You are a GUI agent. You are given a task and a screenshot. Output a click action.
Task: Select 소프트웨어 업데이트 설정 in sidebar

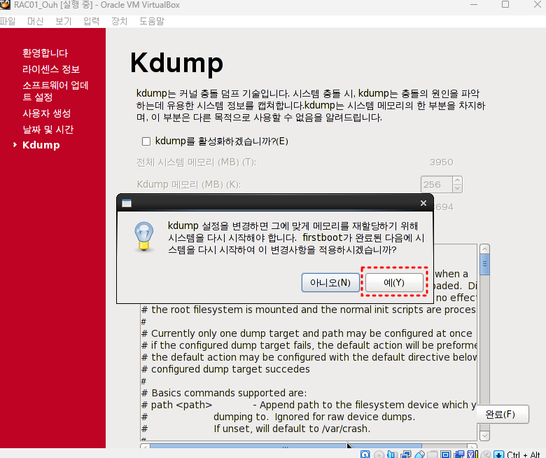coord(55,91)
